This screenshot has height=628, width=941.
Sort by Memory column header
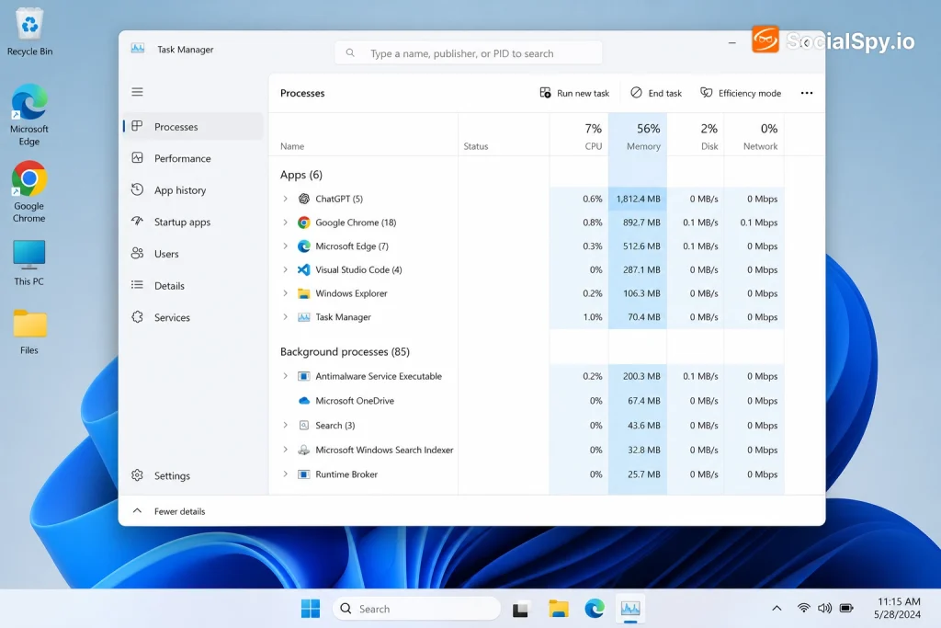(638, 136)
